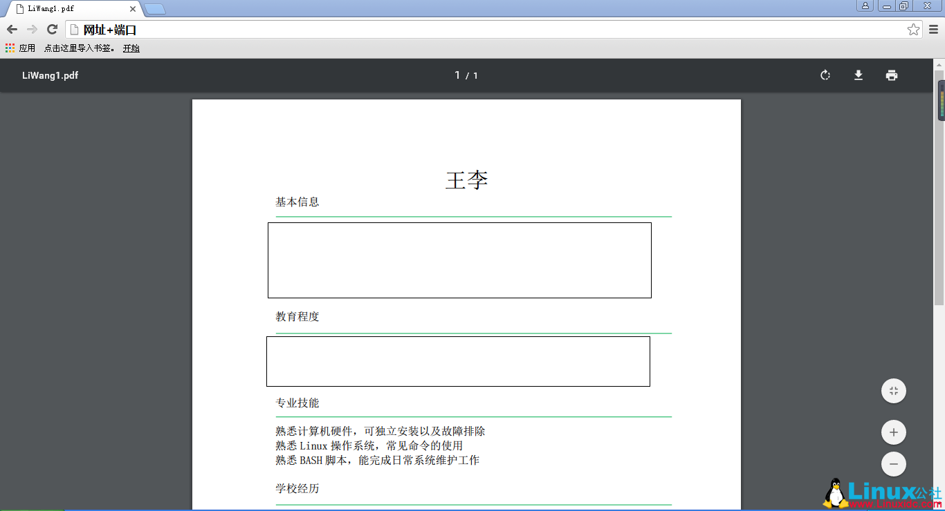Screen dimensions: 945x511
Task: Open the Chrome hamburger menu
Action: point(933,30)
